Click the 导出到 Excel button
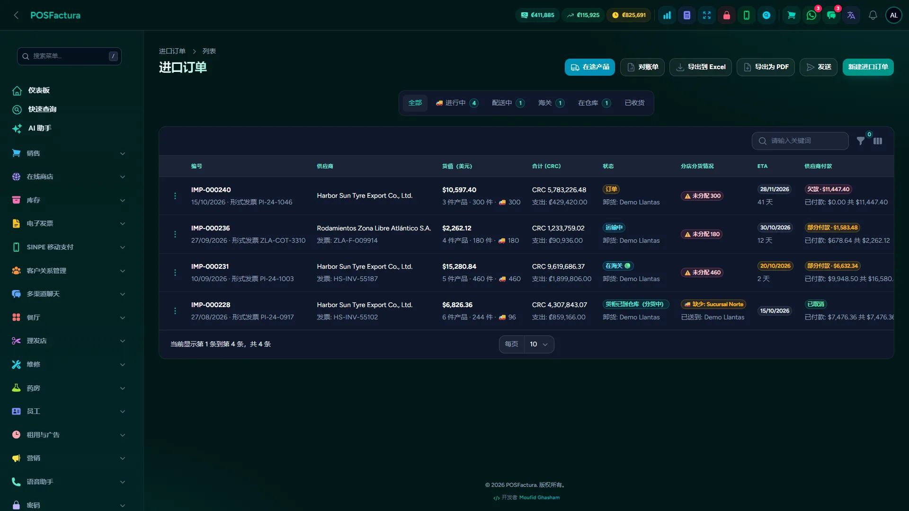The height and width of the screenshot is (511, 909). [701, 67]
